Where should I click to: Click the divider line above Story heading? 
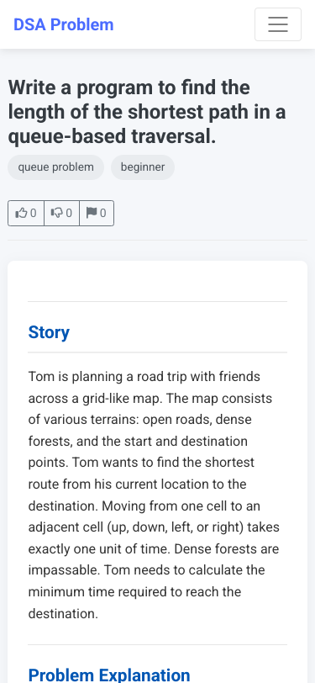point(158,301)
